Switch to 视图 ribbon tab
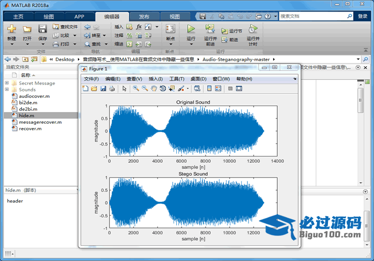 (175, 16)
